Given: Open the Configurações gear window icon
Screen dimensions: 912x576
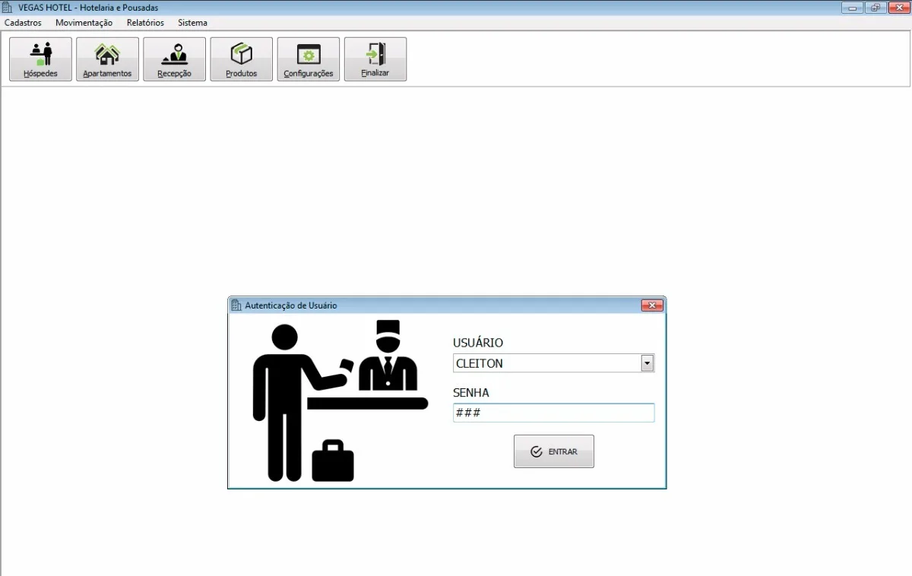Looking at the screenshot, I should point(309,55).
